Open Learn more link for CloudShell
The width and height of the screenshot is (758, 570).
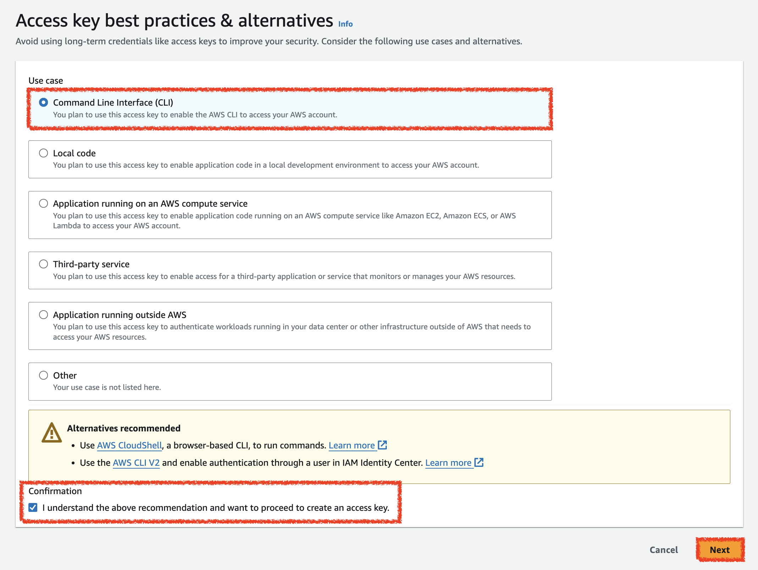352,445
